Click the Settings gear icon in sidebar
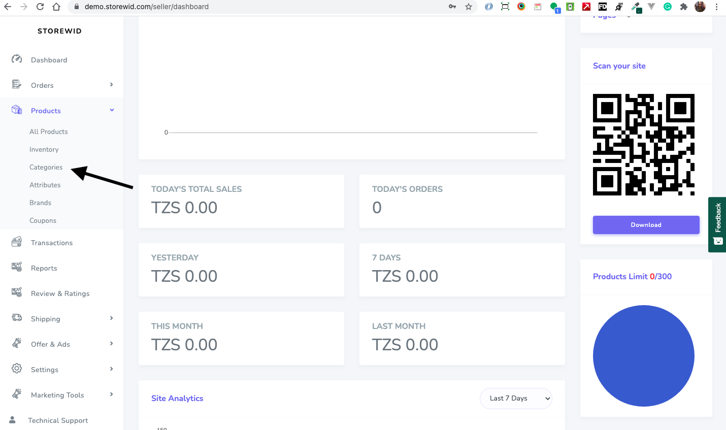 17,369
